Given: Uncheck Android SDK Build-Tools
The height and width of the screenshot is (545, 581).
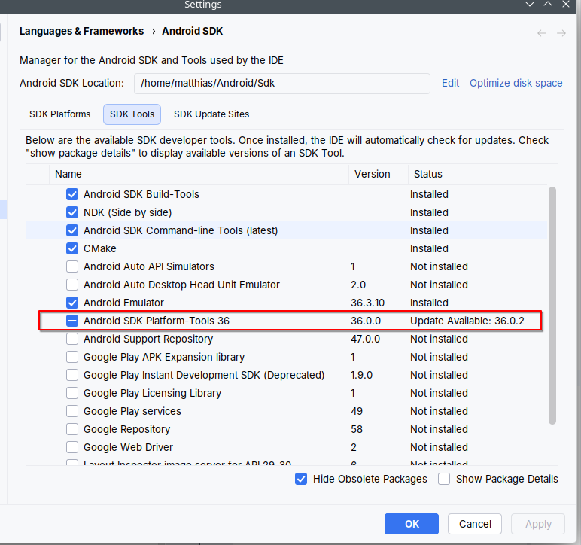Looking at the screenshot, I should [72, 194].
